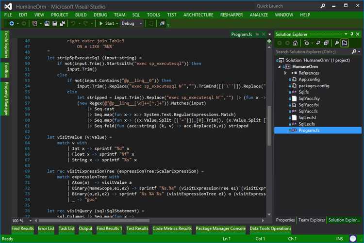Image resolution: width=364 pixels, height=243 pixels.
Task: Open the Debug configuration combo box
Action: (132, 23)
